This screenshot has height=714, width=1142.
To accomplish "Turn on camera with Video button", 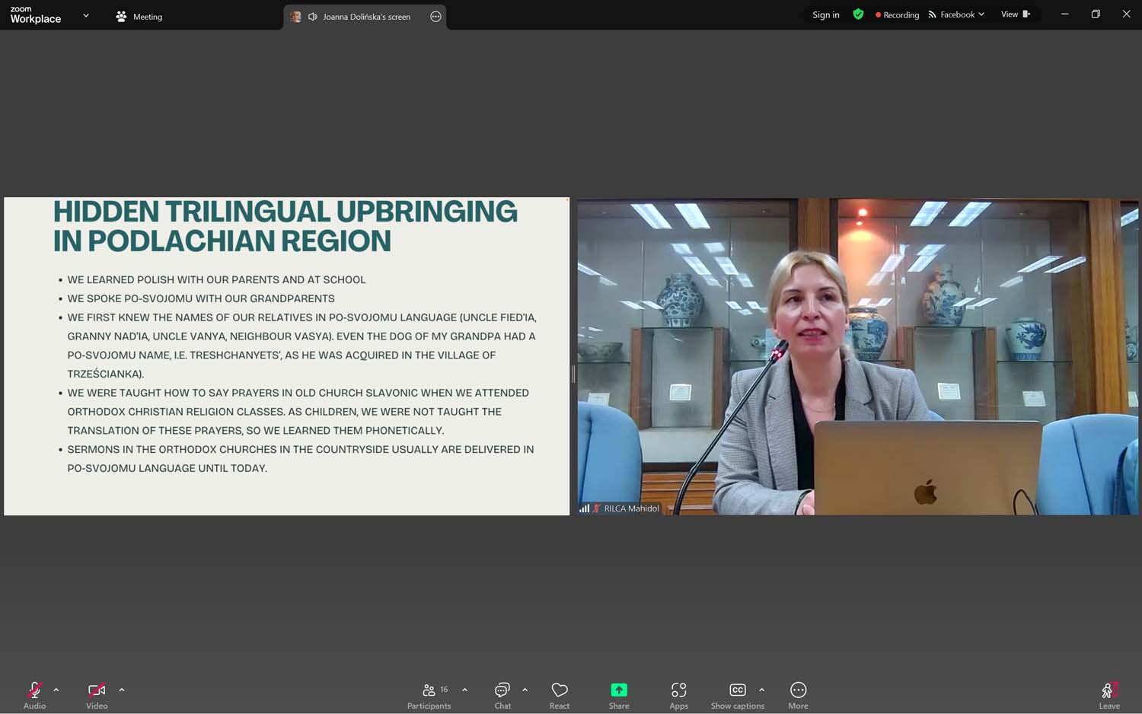I will point(97,694).
